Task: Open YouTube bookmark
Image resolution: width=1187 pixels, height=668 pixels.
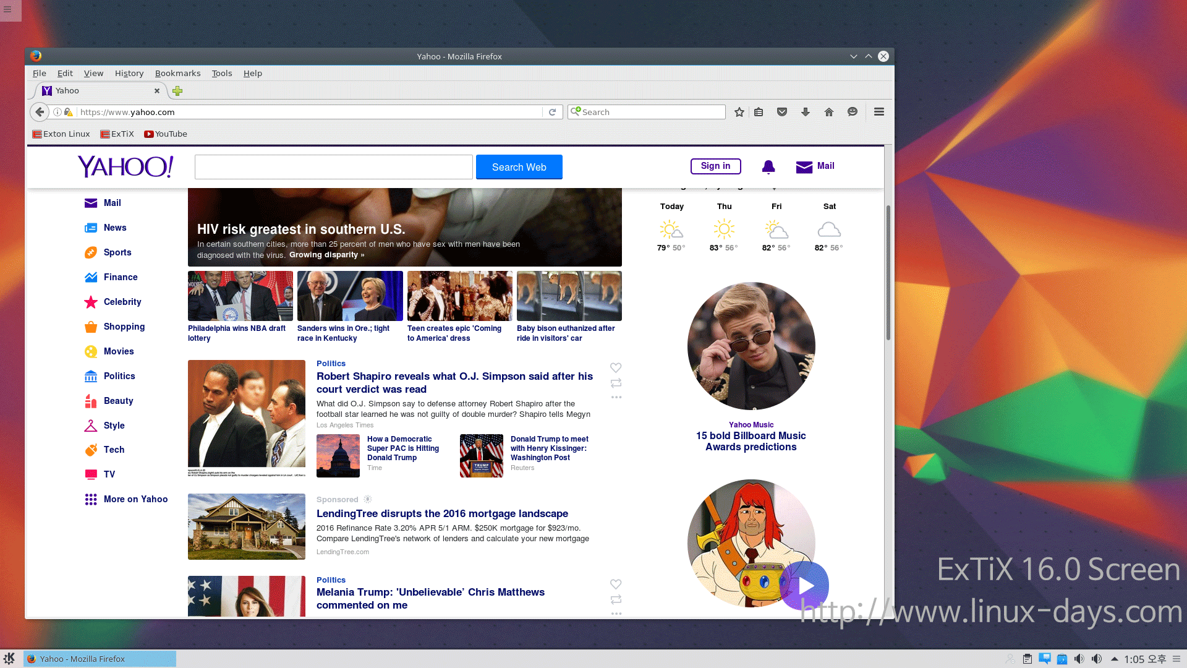Action: point(166,134)
